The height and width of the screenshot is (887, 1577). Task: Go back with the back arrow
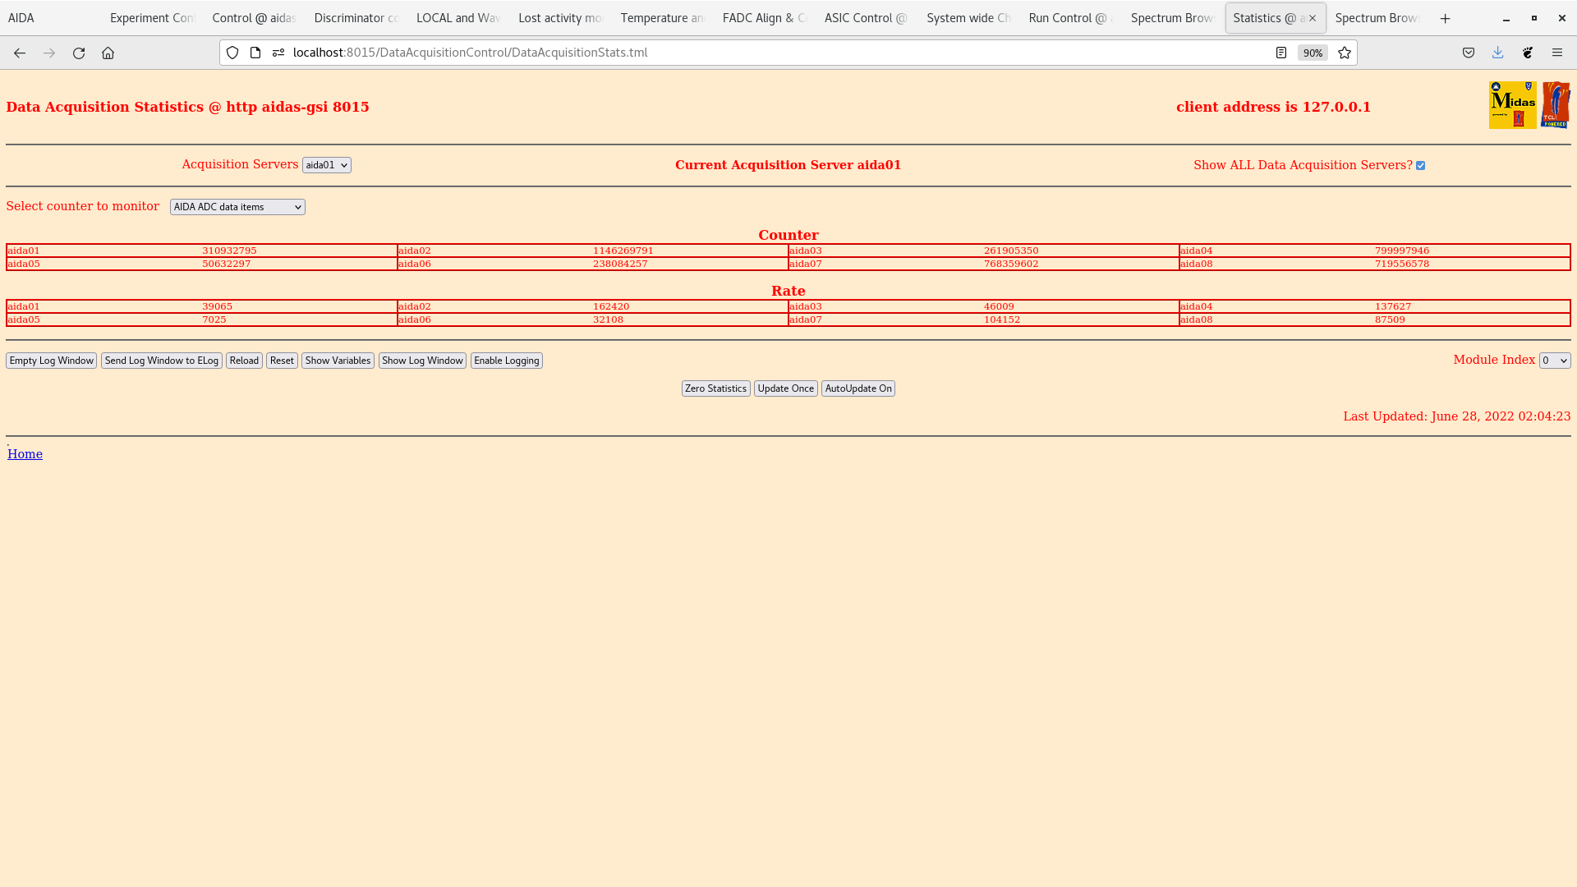(x=20, y=53)
